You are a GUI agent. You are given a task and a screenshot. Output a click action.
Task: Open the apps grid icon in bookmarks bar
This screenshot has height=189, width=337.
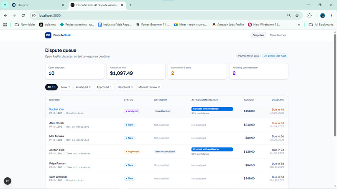(5, 25)
